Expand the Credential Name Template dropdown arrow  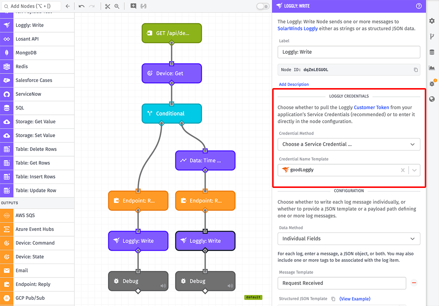pyautogui.click(x=414, y=170)
